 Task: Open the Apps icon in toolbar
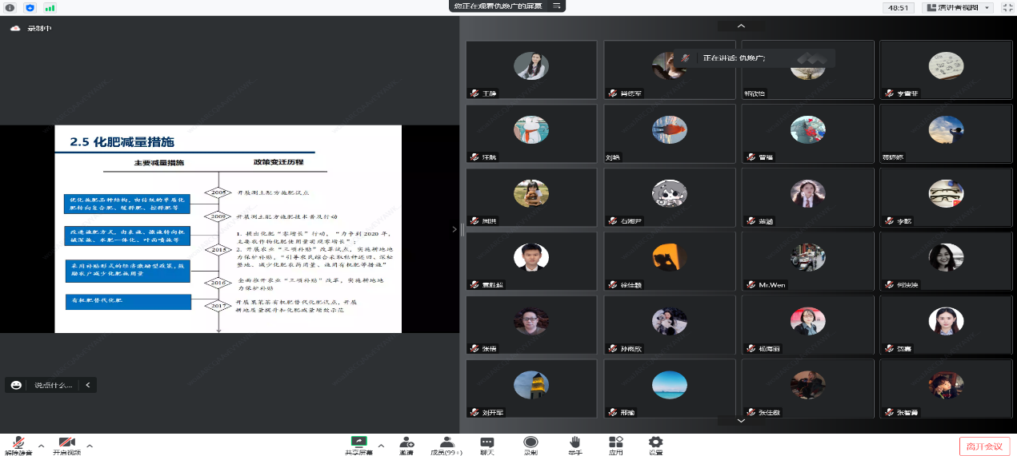(x=615, y=442)
